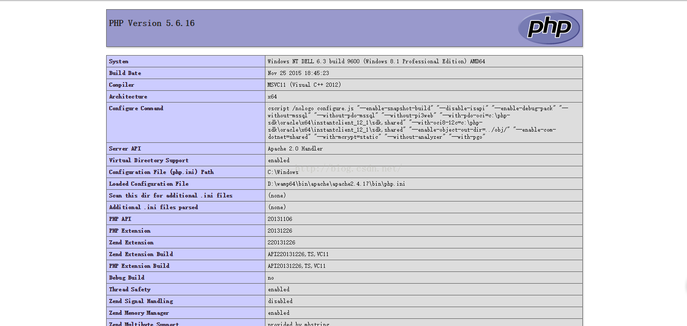Select API20131226,TS,VC11 value
This screenshot has height=326, width=687.
coord(297,266)
